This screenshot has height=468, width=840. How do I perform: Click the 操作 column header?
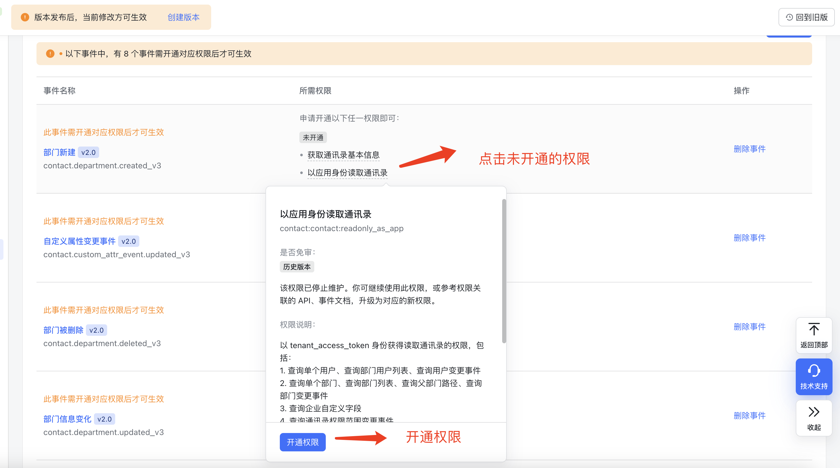(741, 91)
